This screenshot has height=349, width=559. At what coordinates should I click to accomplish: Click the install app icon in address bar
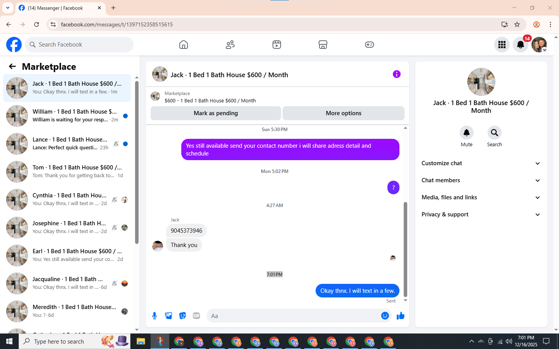505,24
